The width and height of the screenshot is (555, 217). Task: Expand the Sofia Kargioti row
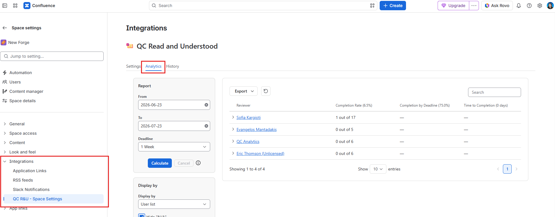tap(233, 117)
